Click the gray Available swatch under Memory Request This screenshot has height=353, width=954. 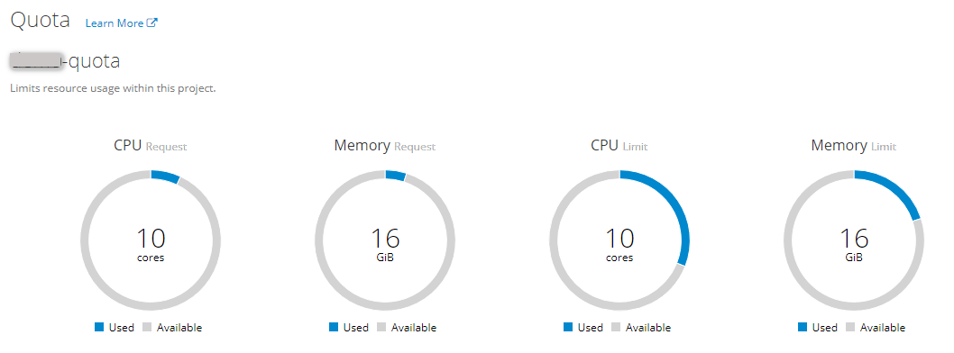381,327
